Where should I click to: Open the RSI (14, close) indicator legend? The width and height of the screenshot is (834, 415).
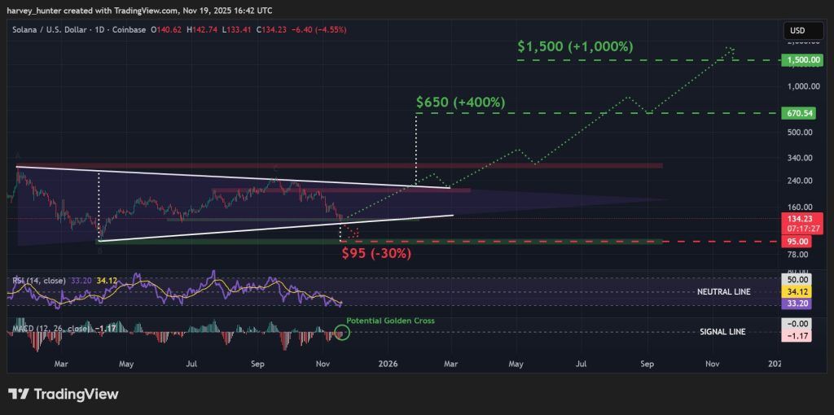pyautogui.click(x=40, y=281)
